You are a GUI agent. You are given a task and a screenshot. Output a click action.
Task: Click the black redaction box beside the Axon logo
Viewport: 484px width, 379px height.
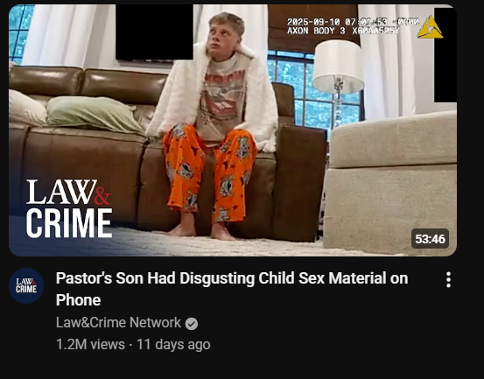445,55
